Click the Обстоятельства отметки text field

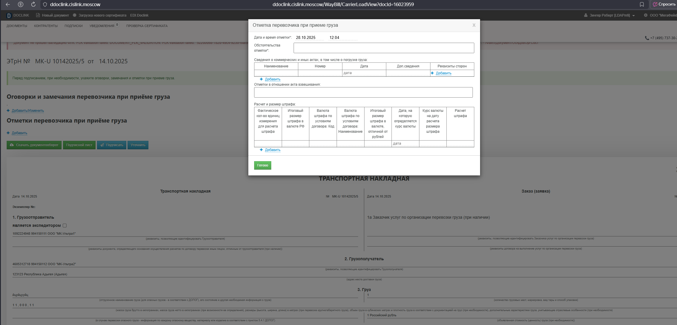point(383,48)
